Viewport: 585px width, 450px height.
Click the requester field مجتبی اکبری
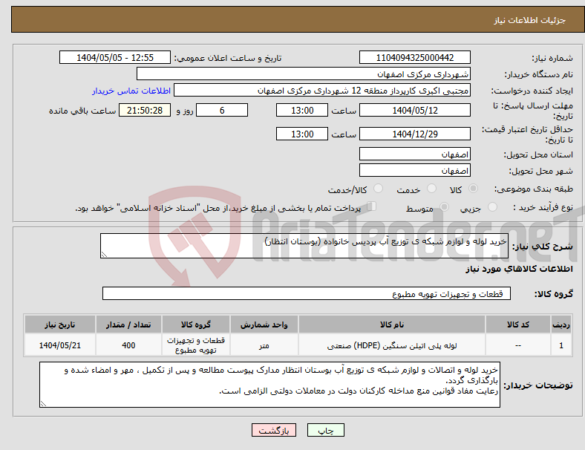[322, 91]
